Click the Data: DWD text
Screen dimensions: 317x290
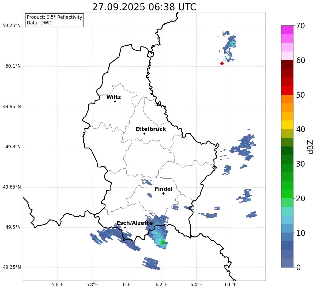pyautogui.click(x=39, y=23)
